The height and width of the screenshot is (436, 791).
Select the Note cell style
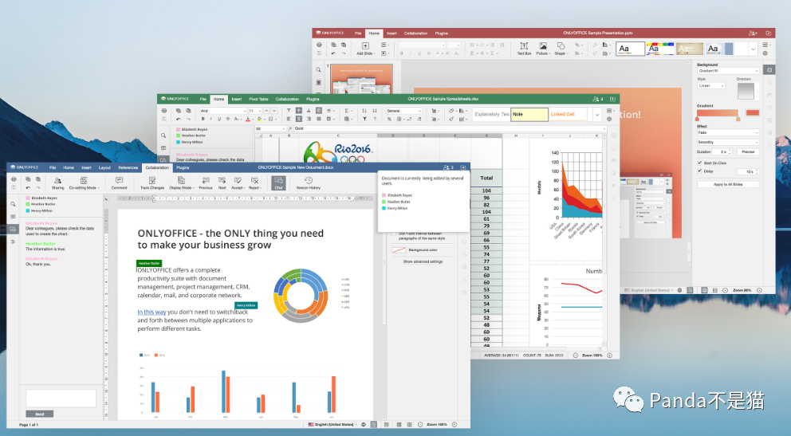pos(529,115)
